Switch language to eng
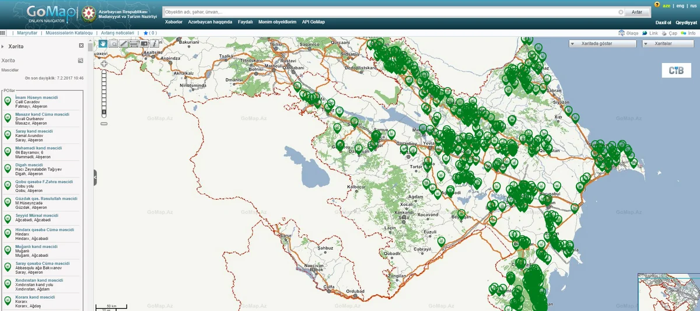 [680, 5]
